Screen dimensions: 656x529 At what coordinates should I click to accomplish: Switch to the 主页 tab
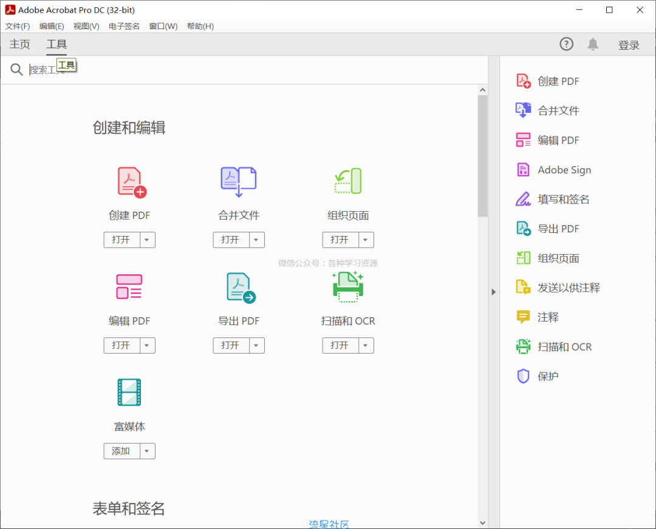tap(19, 44)
